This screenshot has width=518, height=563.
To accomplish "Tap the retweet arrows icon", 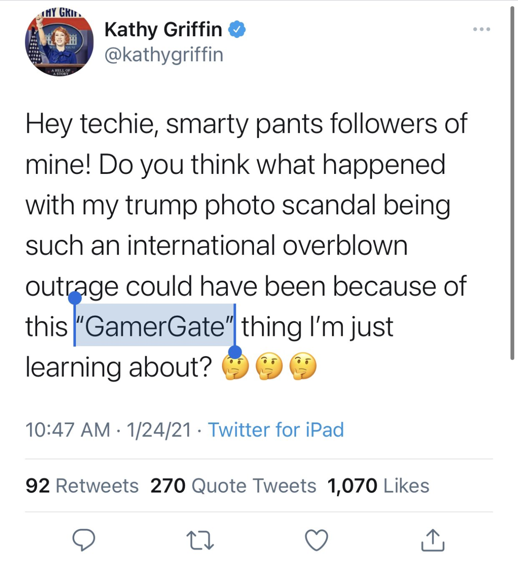I will pos(200,541).
